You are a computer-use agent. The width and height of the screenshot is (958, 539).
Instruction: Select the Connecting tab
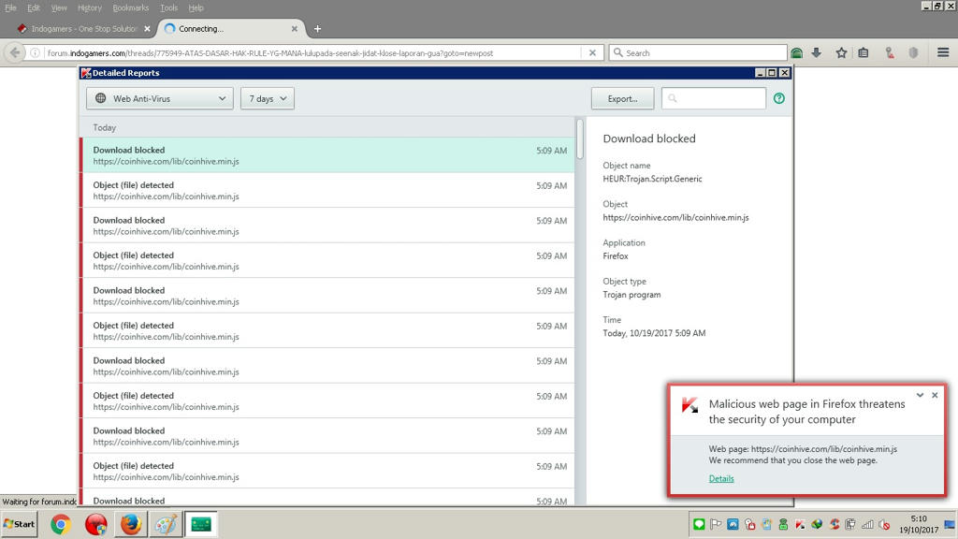[x=230, y=29]
